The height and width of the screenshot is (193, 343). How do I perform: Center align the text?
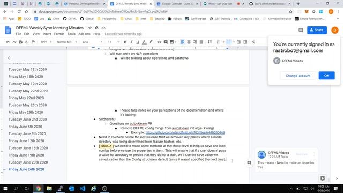189,42
